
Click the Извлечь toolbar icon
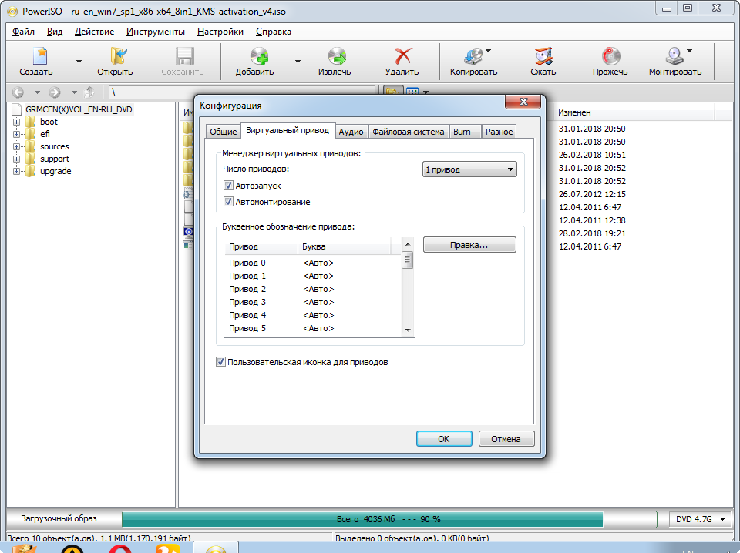337,56
